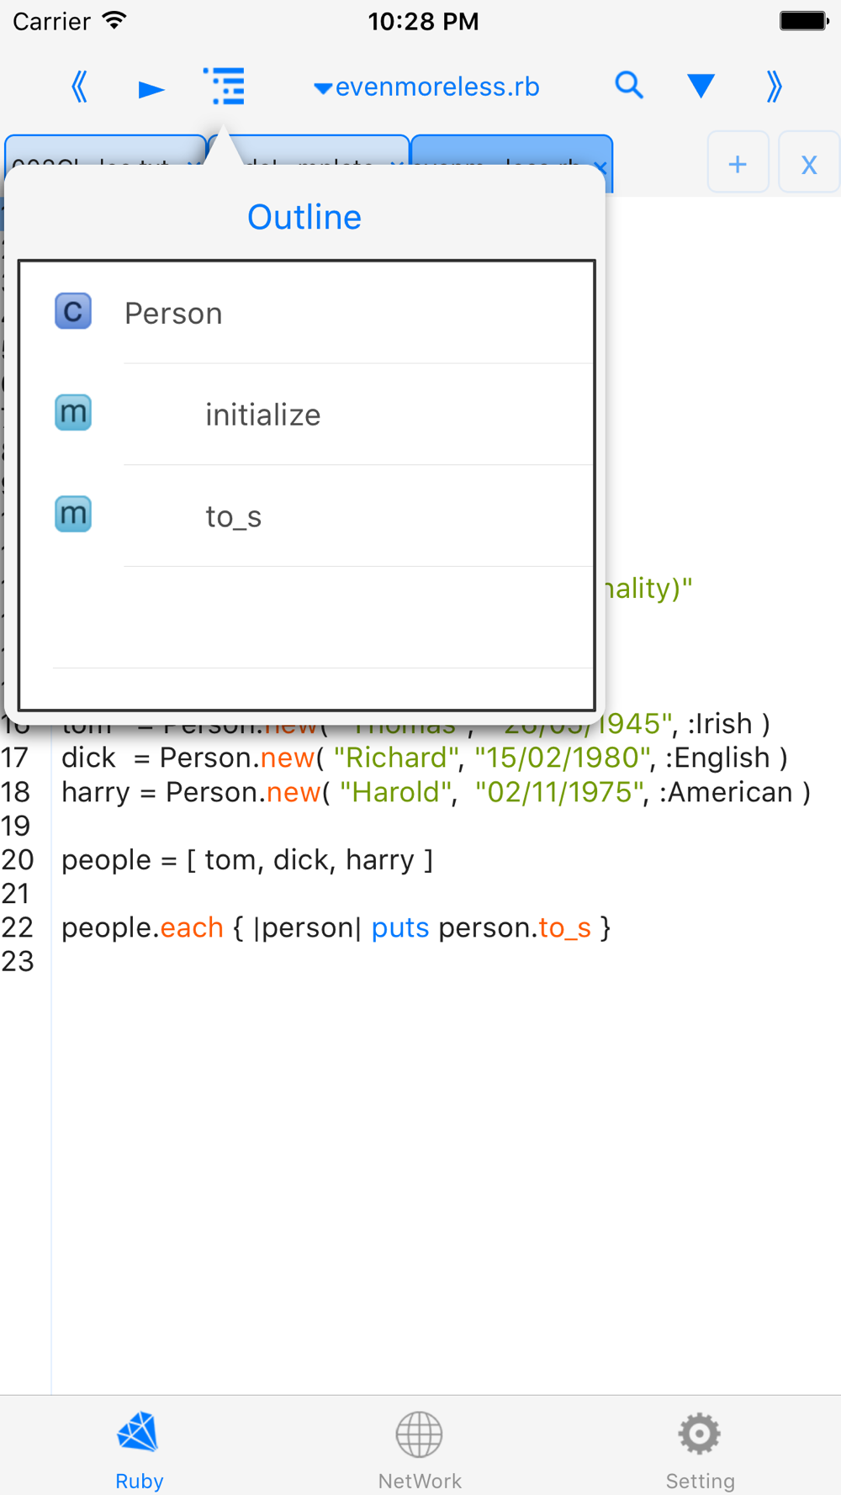Add a new tab with plus

tap(738, 163)
